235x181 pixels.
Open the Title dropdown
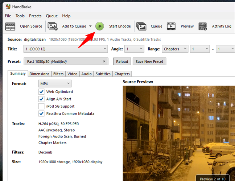coord(66,49)
